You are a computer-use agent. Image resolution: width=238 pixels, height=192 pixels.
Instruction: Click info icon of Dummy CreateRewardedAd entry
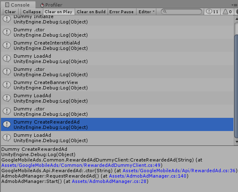point(7,124)
